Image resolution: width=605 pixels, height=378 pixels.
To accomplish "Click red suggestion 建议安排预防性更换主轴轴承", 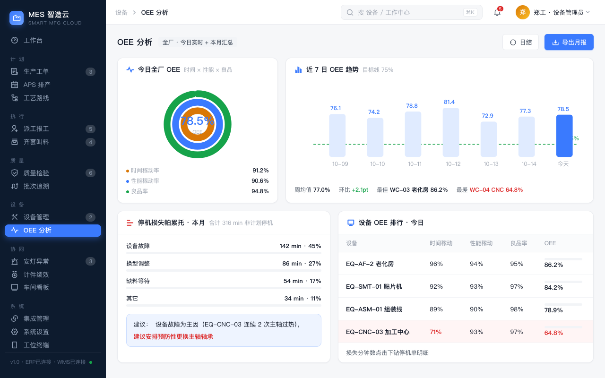I will (x=173, y=336).
